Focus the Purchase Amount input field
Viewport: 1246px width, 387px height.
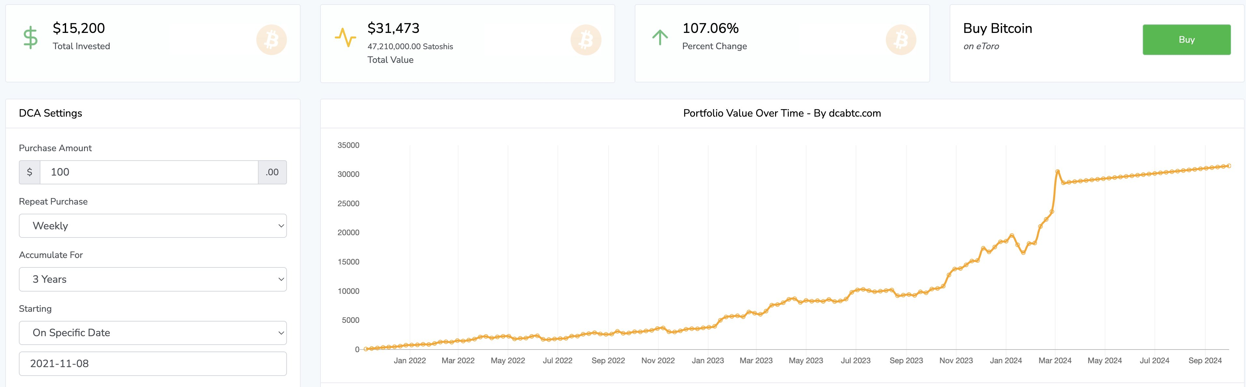[149, 172]
